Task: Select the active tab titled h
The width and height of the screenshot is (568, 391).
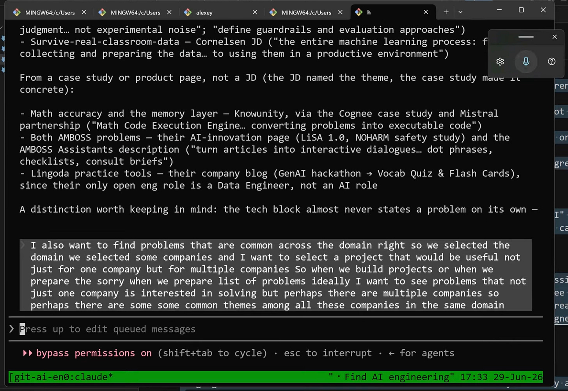Action: (x=392, y=12)
